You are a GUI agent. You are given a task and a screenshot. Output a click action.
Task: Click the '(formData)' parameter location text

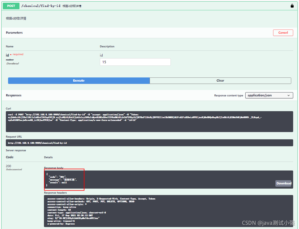click(x=13, y=64)
